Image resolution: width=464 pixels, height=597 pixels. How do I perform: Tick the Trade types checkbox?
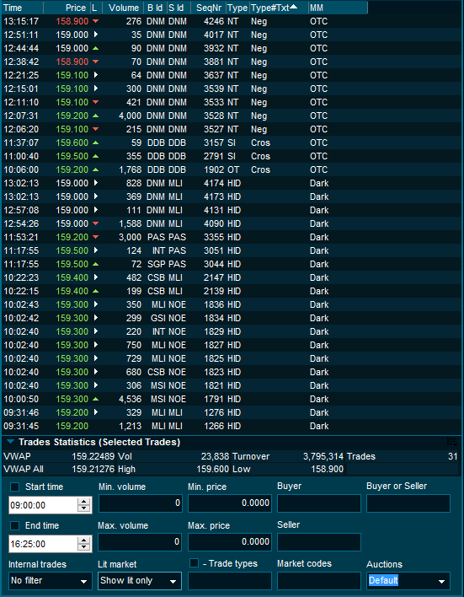coord(194,563)
